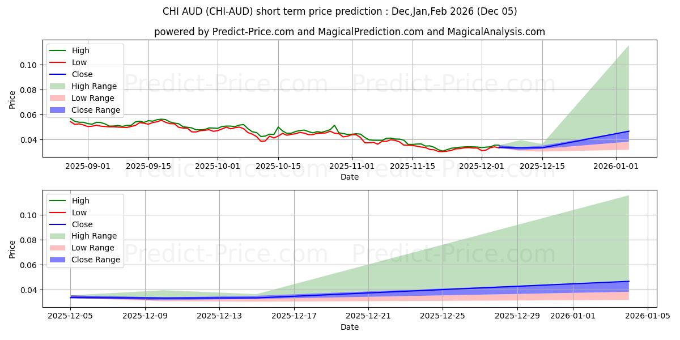This screenshot has height=340, width=680.
Task: Select the Close Range swatch in lower chart legend
Action: click(x=58, y=260)
